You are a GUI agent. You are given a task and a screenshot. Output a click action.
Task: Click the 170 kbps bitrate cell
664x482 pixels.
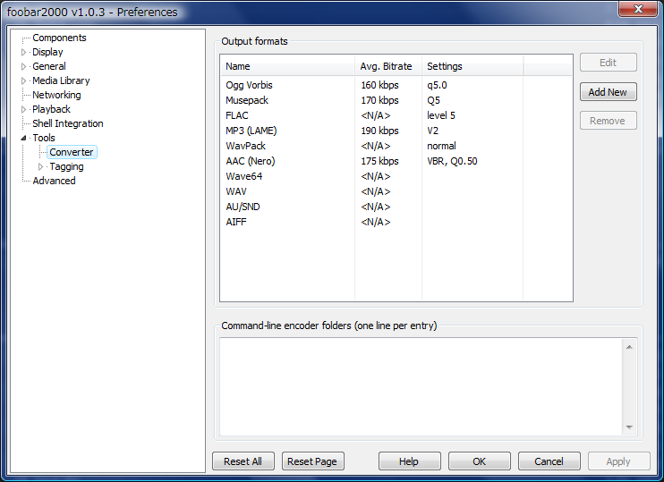(x=379, y=100)
